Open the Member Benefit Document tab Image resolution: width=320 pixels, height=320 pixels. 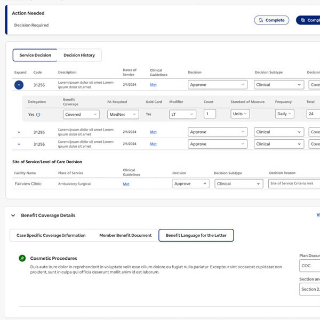pos(125,235)
